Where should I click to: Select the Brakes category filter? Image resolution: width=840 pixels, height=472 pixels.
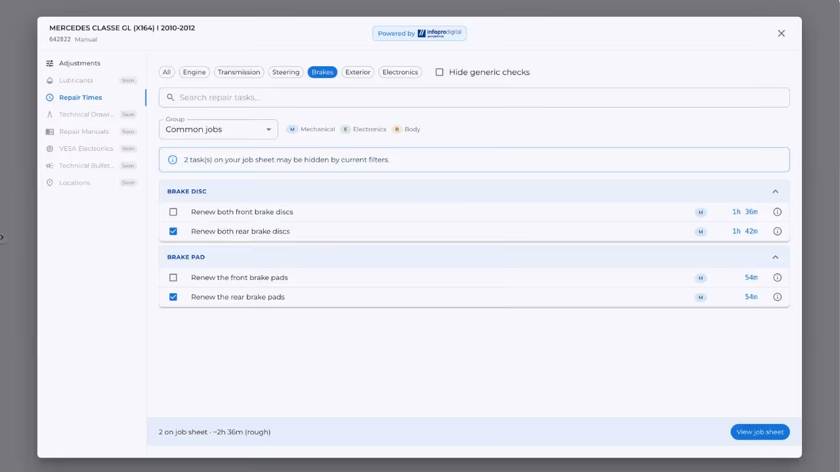pos(322,72)
